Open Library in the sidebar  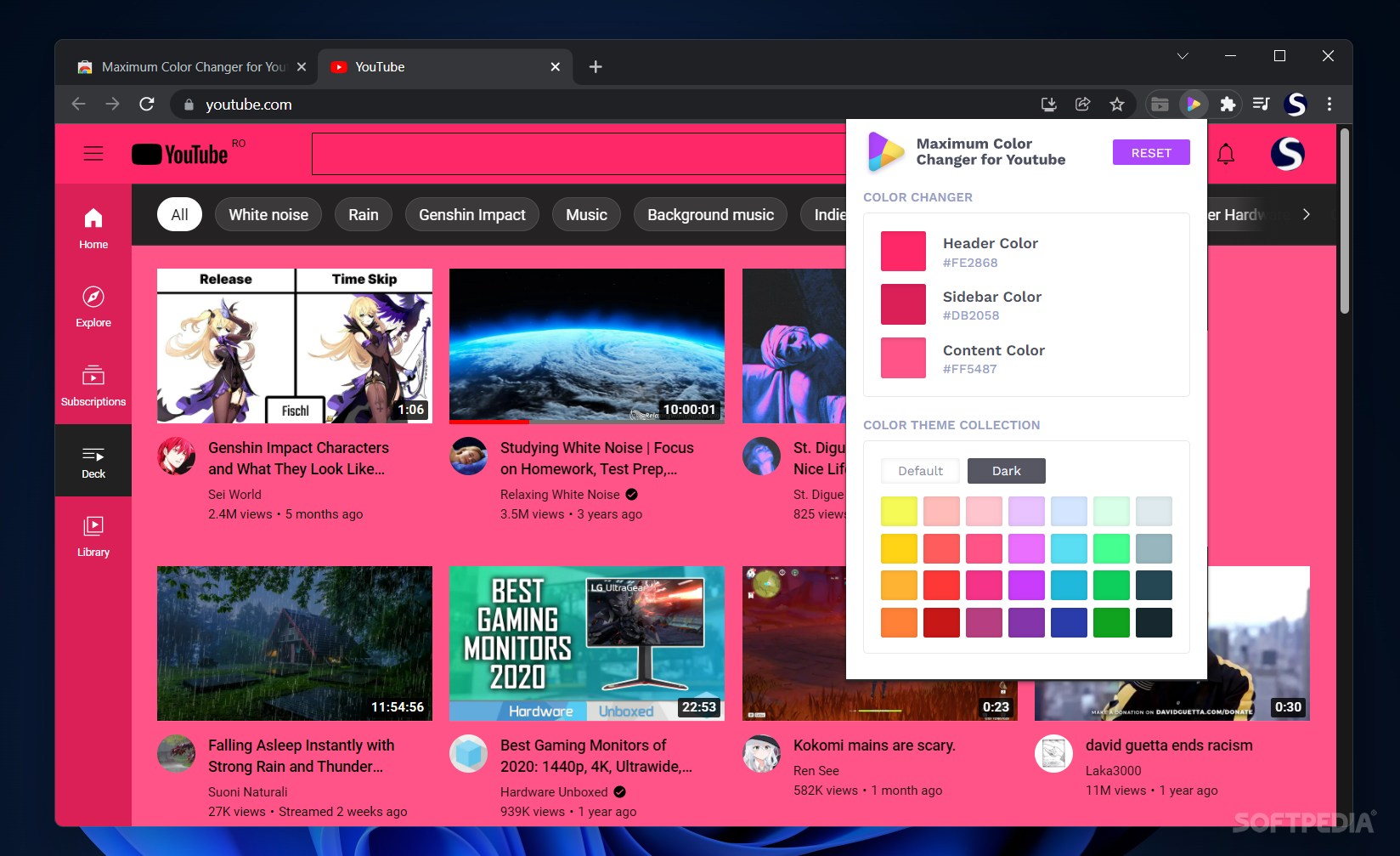93,536
